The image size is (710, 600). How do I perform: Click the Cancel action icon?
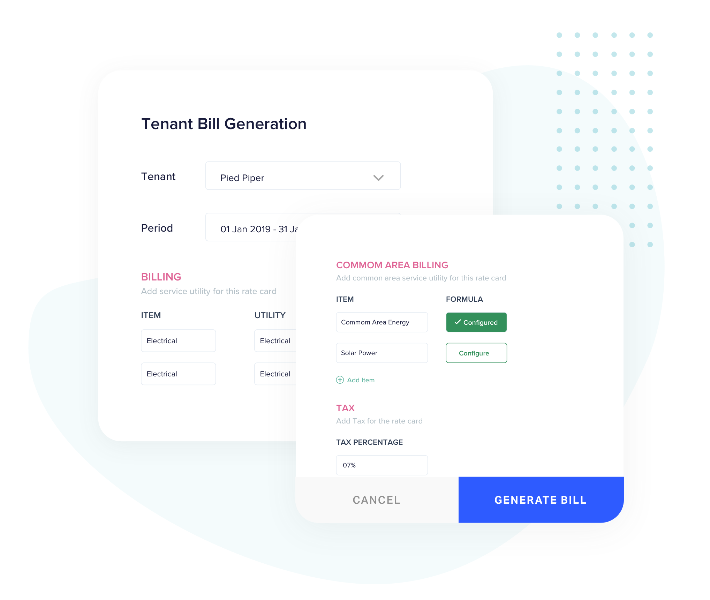click(376, 500)
